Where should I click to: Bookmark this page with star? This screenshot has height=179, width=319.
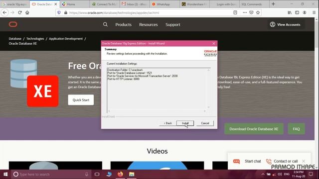coord(258,12)
